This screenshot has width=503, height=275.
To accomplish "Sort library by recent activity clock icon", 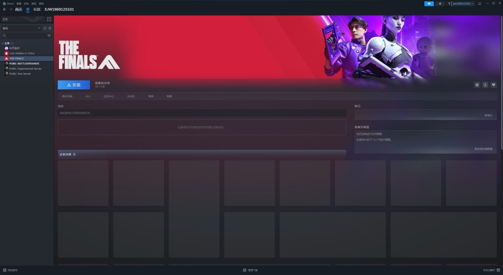I will coord(45,28).
